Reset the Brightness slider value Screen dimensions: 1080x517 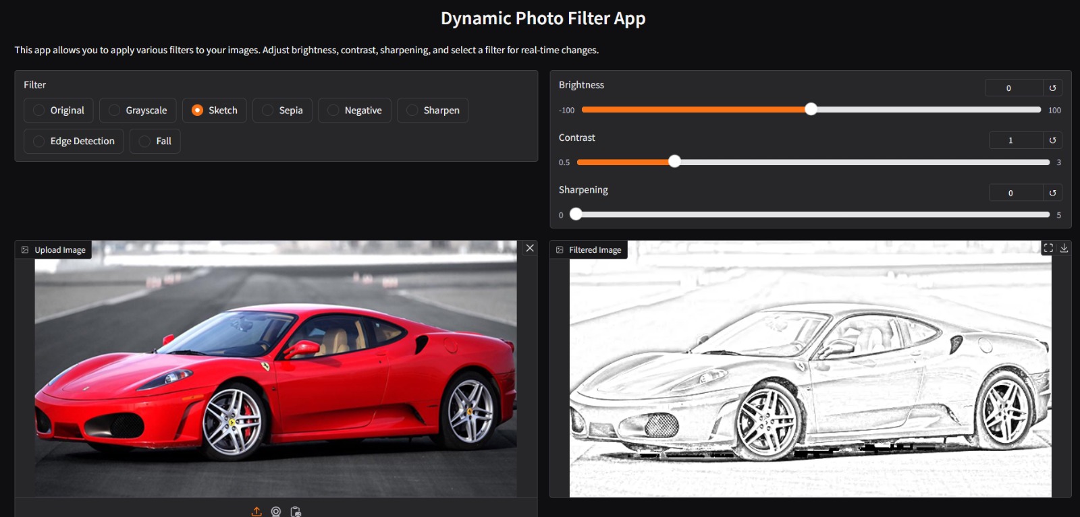[1052, 88]
